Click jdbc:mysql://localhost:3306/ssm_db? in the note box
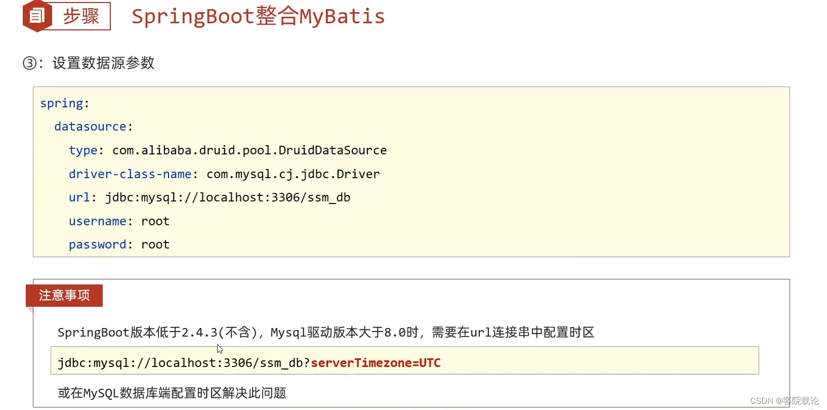This screenshot has height=410, width=827. tap(184, 363)
